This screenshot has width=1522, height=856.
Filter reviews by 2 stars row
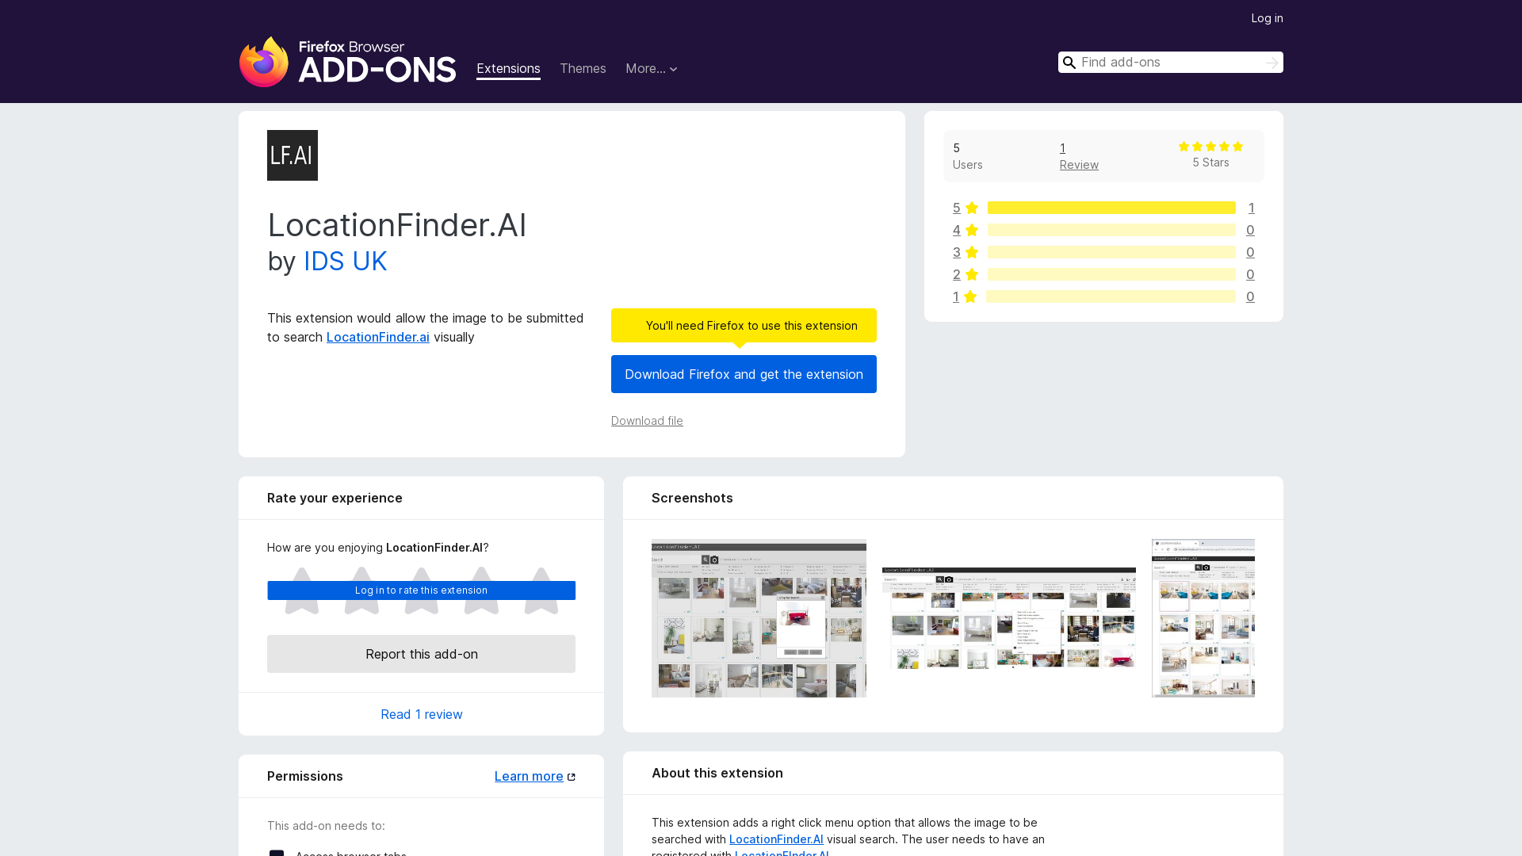point(1103,274)
